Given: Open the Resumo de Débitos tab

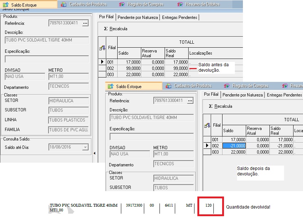Looking at the screenshot, I should [x=198, y=4].
